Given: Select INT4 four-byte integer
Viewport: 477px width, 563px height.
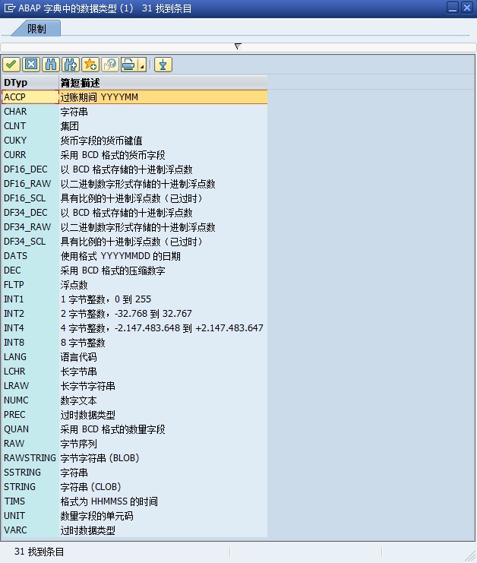Looking at the screenshot, I should click(x=134, y=328).
